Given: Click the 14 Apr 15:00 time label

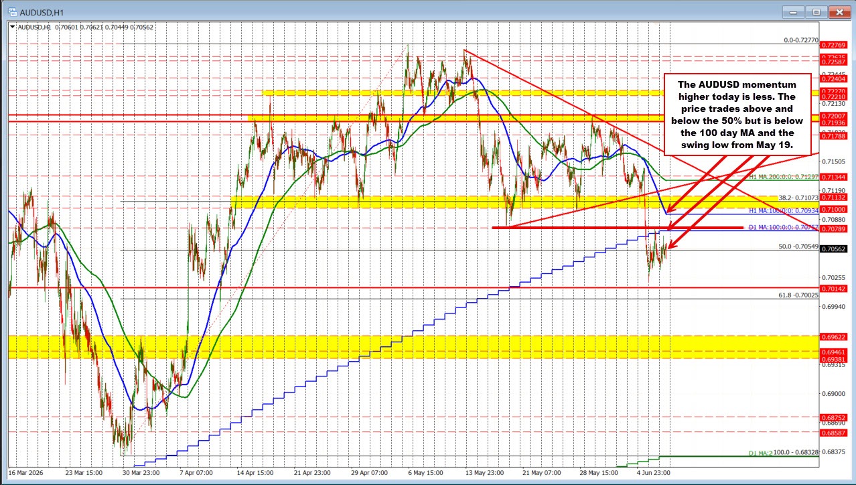Looking at the screenshot, I should coord(254,472).
